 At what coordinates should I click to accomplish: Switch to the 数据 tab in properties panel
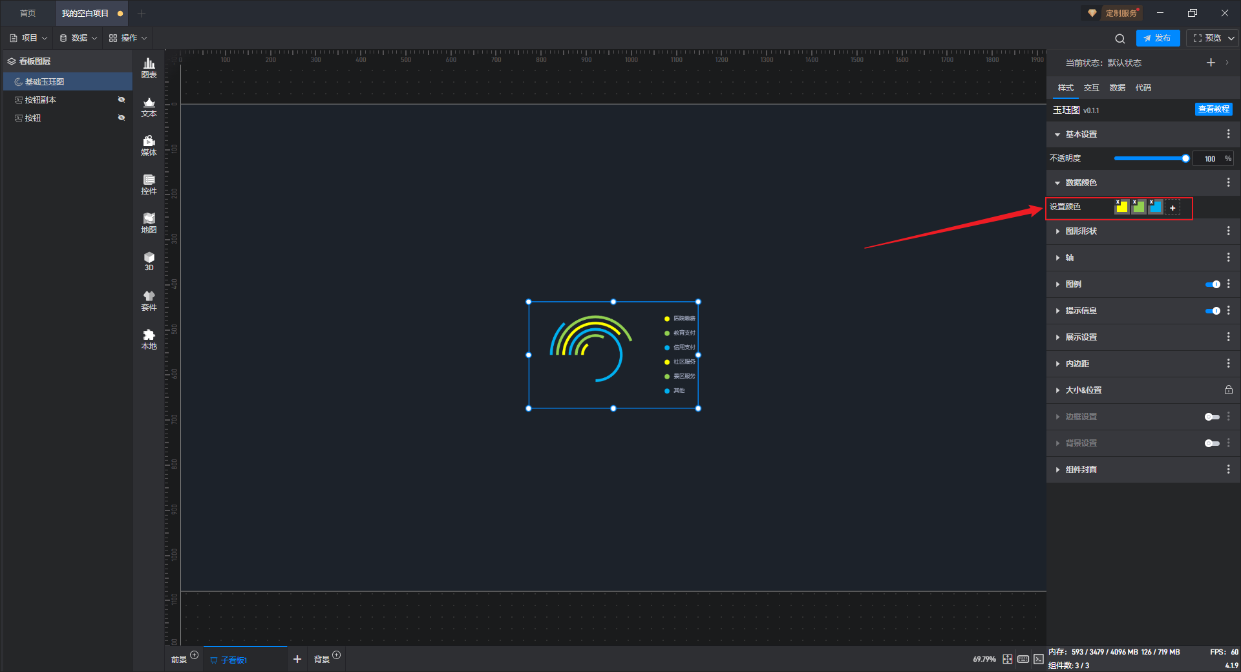pos(1117,88)
